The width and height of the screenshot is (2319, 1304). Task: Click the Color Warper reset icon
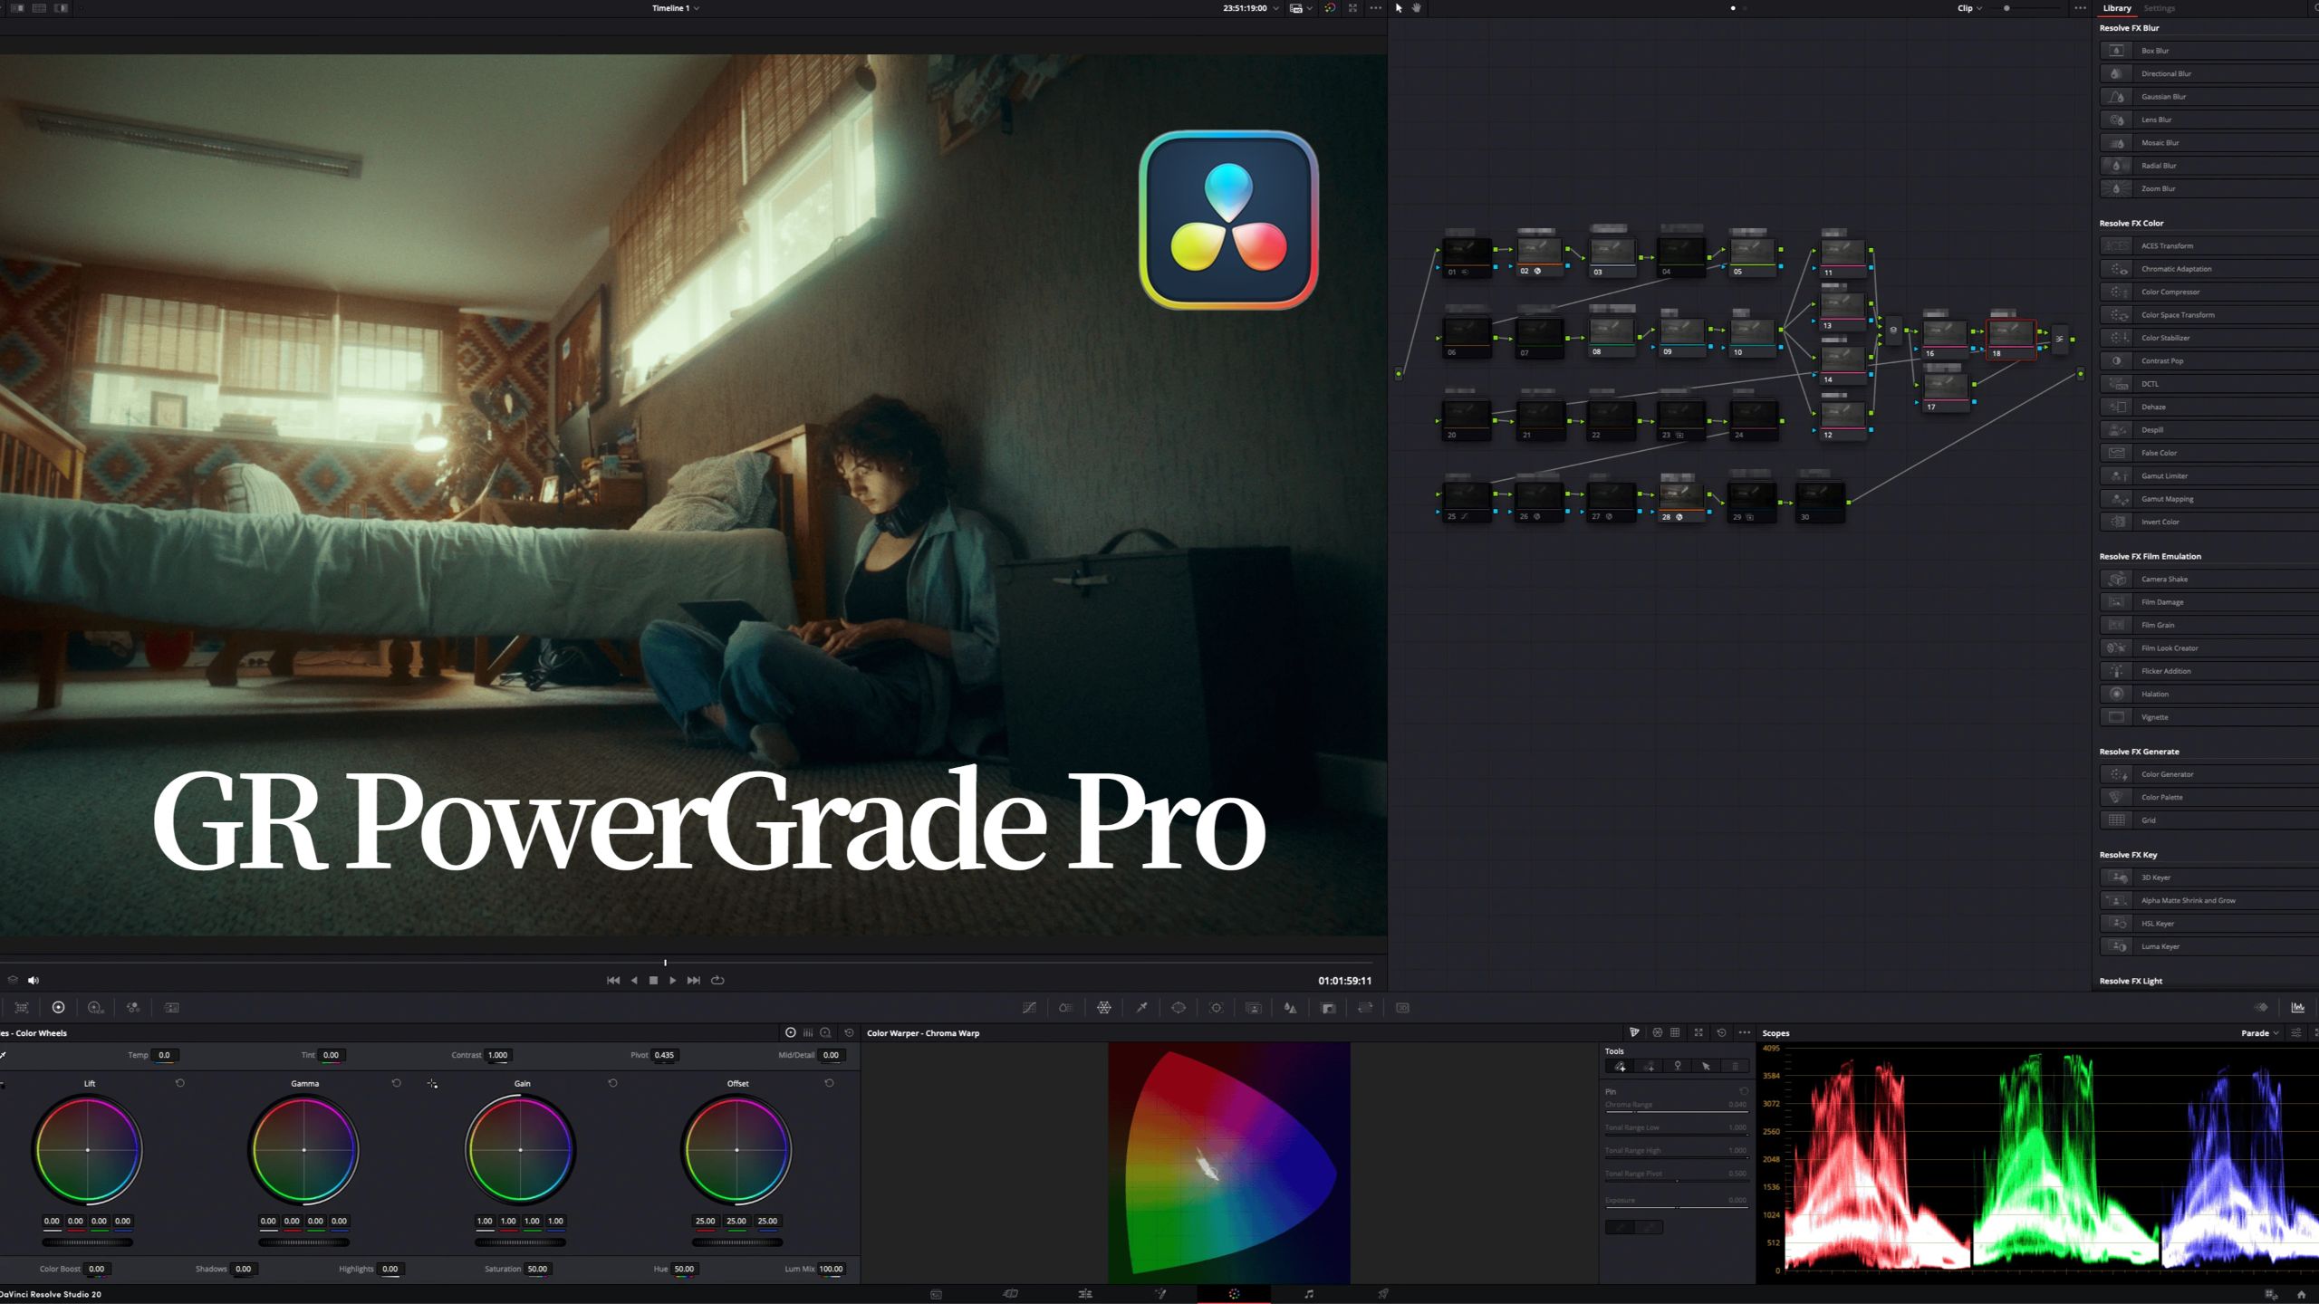pyautogui.click(x=1721, y=1032)
